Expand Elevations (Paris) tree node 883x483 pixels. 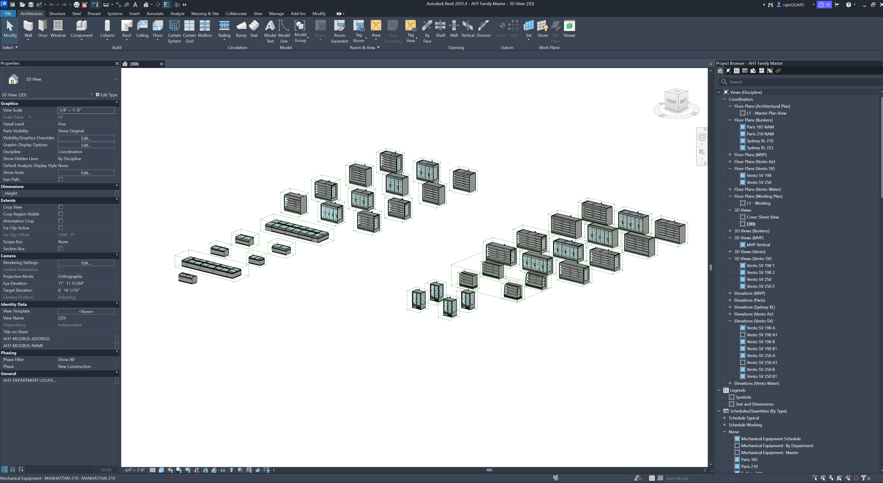coord(730,300)
